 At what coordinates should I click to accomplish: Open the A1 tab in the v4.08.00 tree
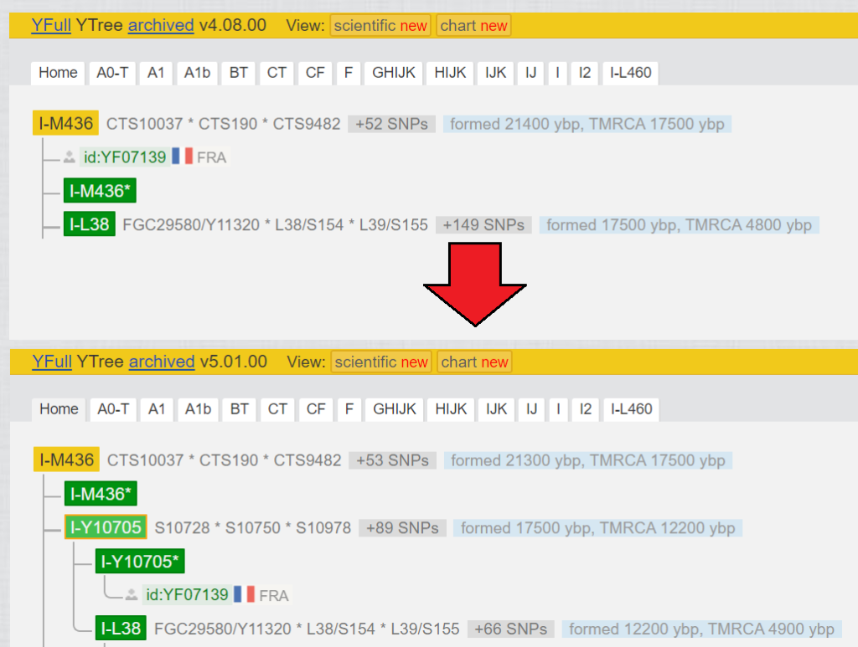click(156, 73)
